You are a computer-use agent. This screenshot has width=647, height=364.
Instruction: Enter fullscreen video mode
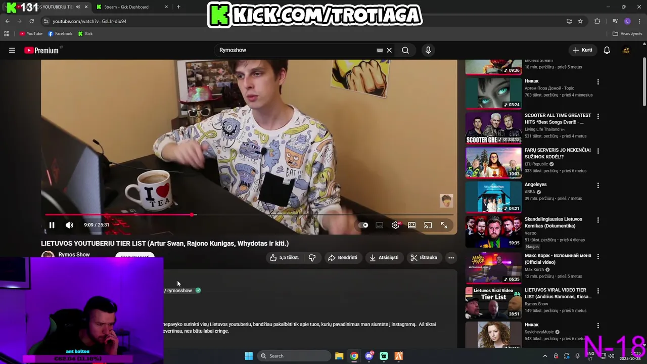[444, 225]
